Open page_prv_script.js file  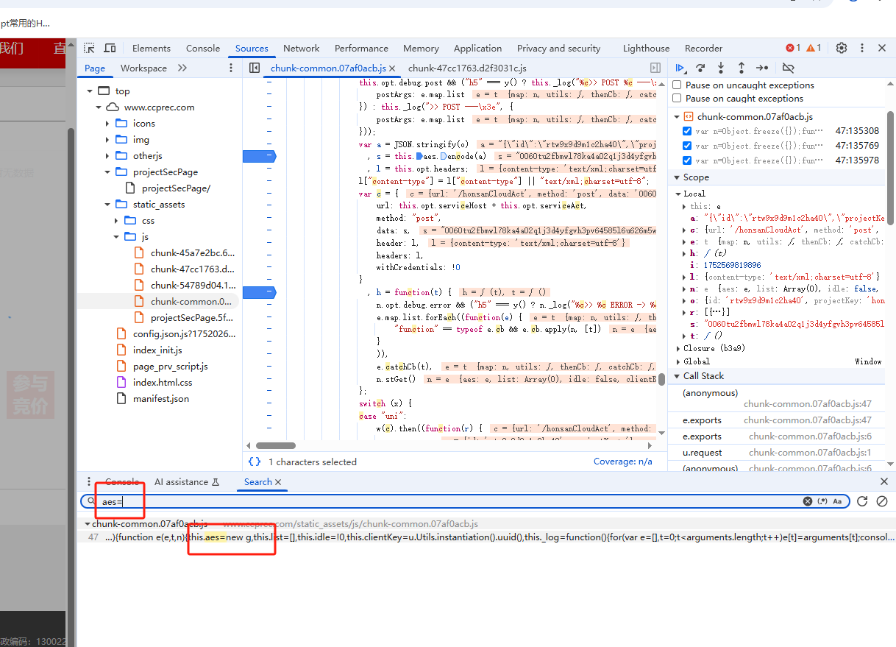click(171, 367)
